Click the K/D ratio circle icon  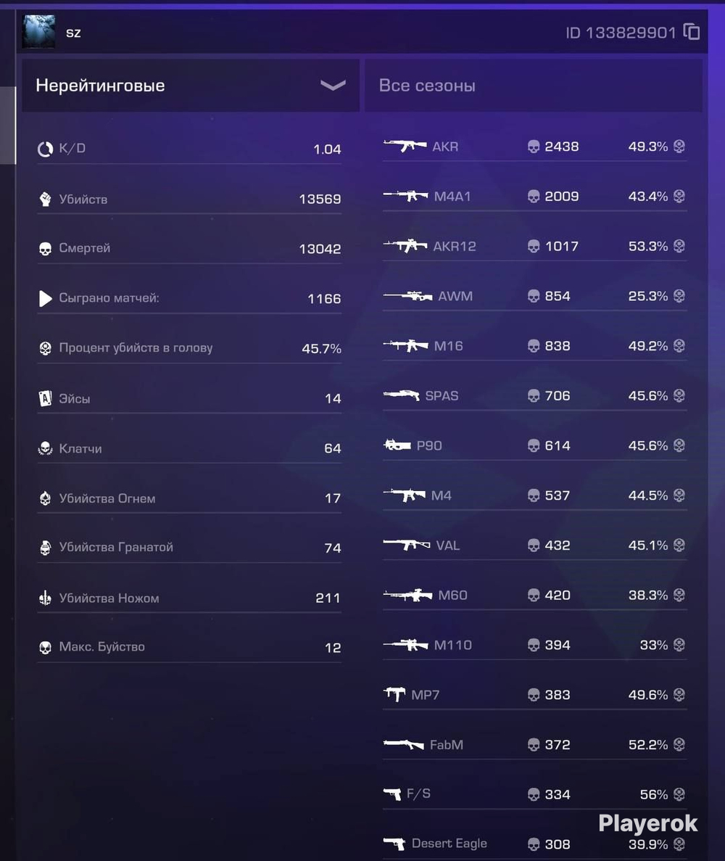click(x=45, y=149)
